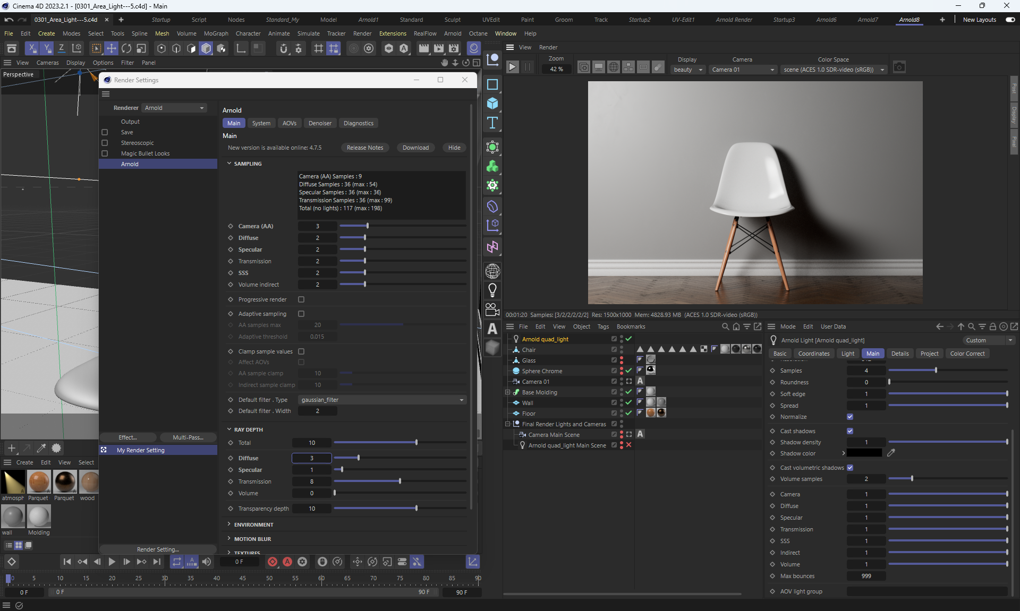Open Default filter Type gaussian_filter dropdown

click(x=382, y=400)
